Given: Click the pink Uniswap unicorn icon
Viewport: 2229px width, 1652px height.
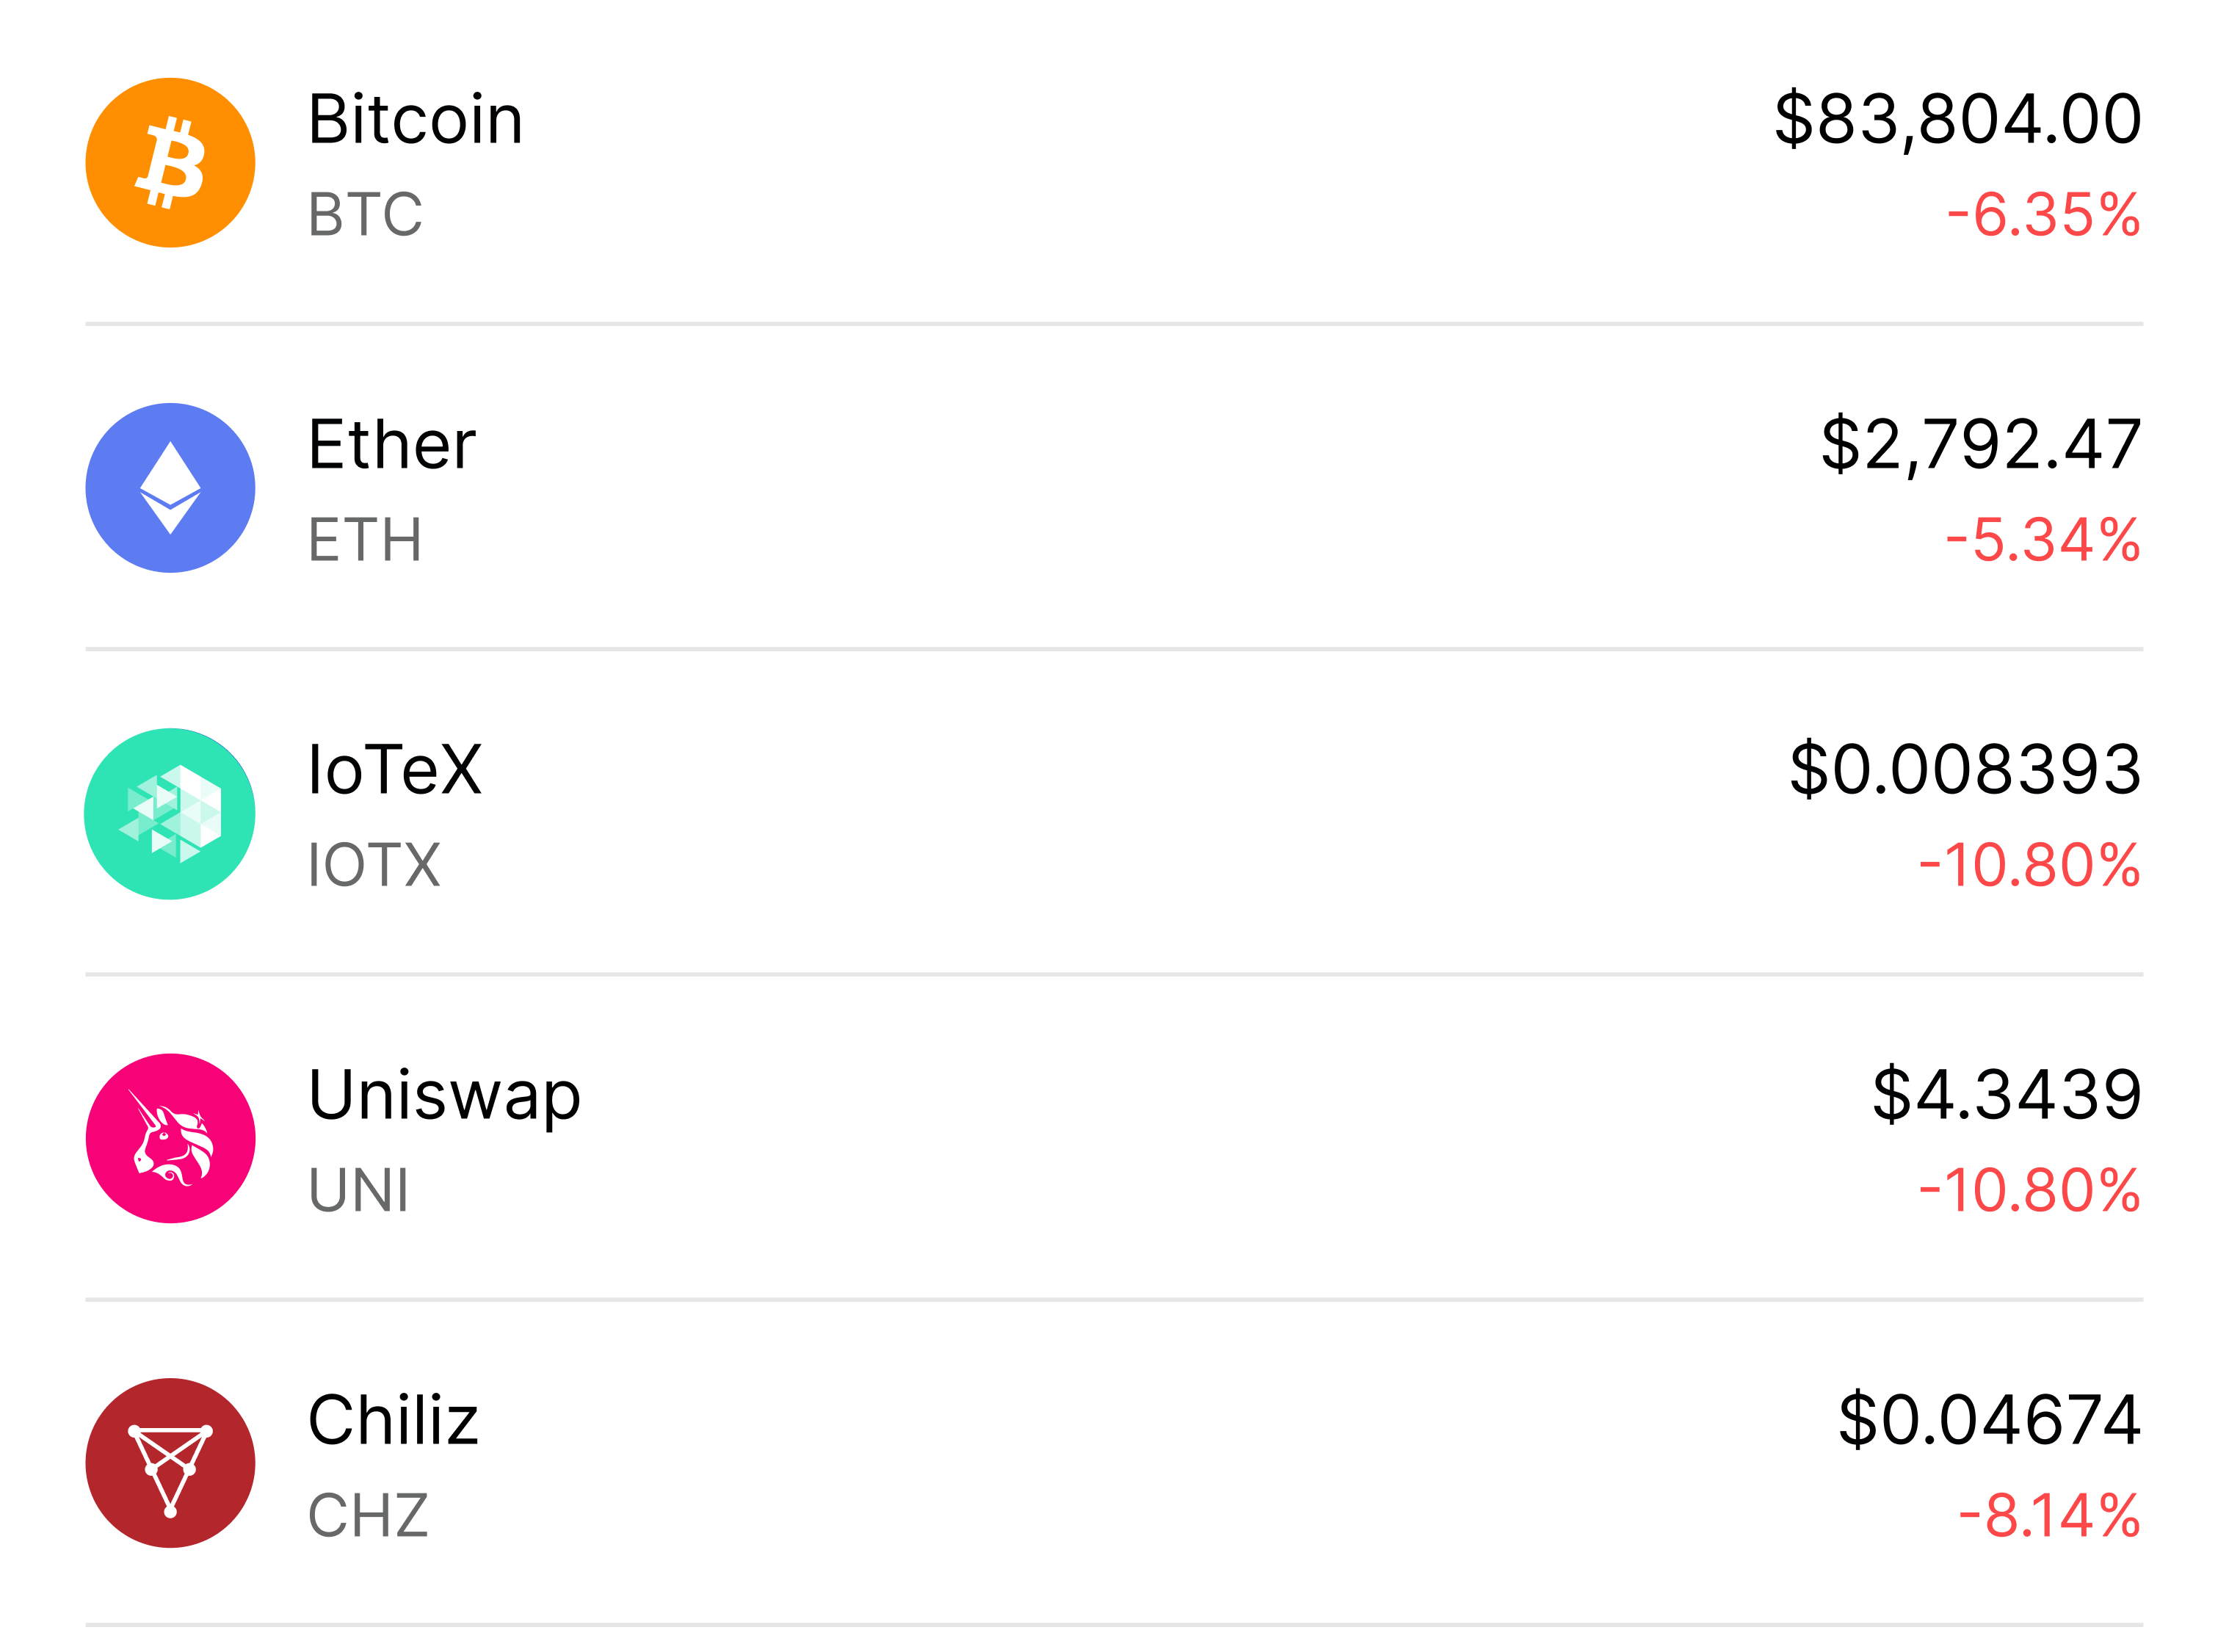Looking at the screenshot, I should pyautogui.click(x=170, y=1138).
